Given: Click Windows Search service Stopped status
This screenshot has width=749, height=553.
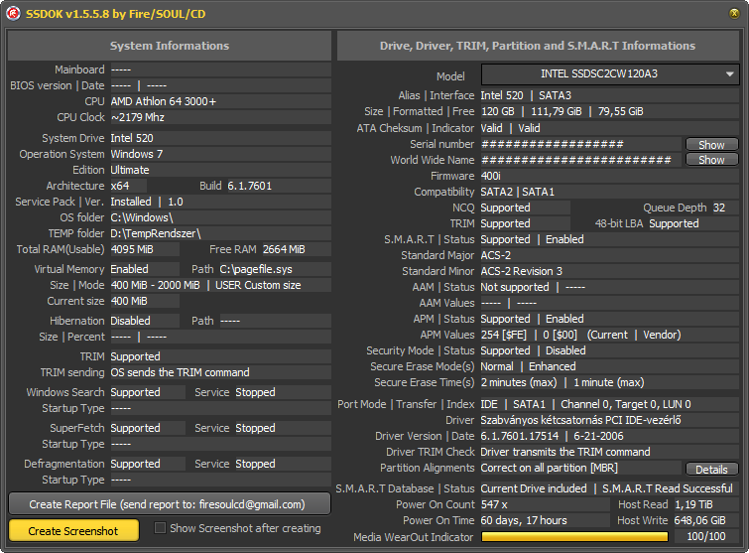Looking at the screenshot, I should 255,392.
